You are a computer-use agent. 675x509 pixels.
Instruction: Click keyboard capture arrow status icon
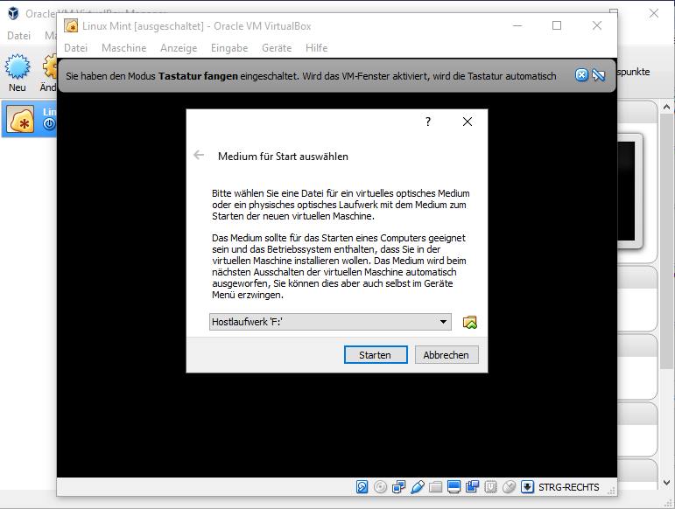527,486
